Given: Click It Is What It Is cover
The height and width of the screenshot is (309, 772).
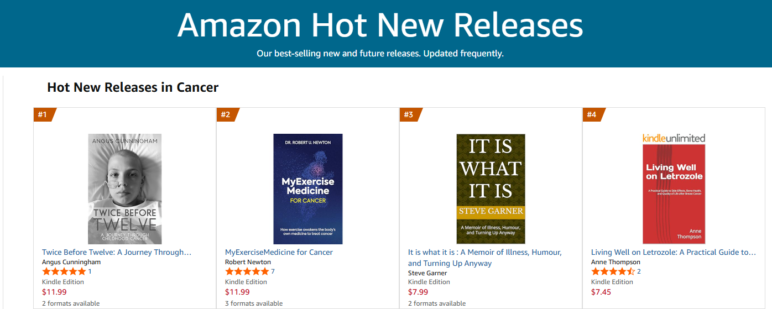Looking at the screenshot, I should pos(491,188).
